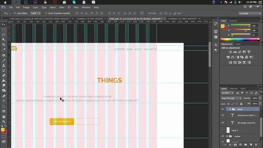Click the Opacity value field
263x148 pixels.
pyautogui.click(x=255, y=98)
